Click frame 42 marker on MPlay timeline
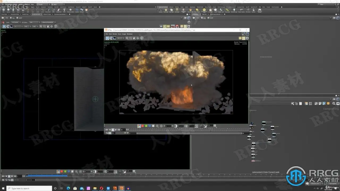This screenshot has width=340, height=191. 211,129
